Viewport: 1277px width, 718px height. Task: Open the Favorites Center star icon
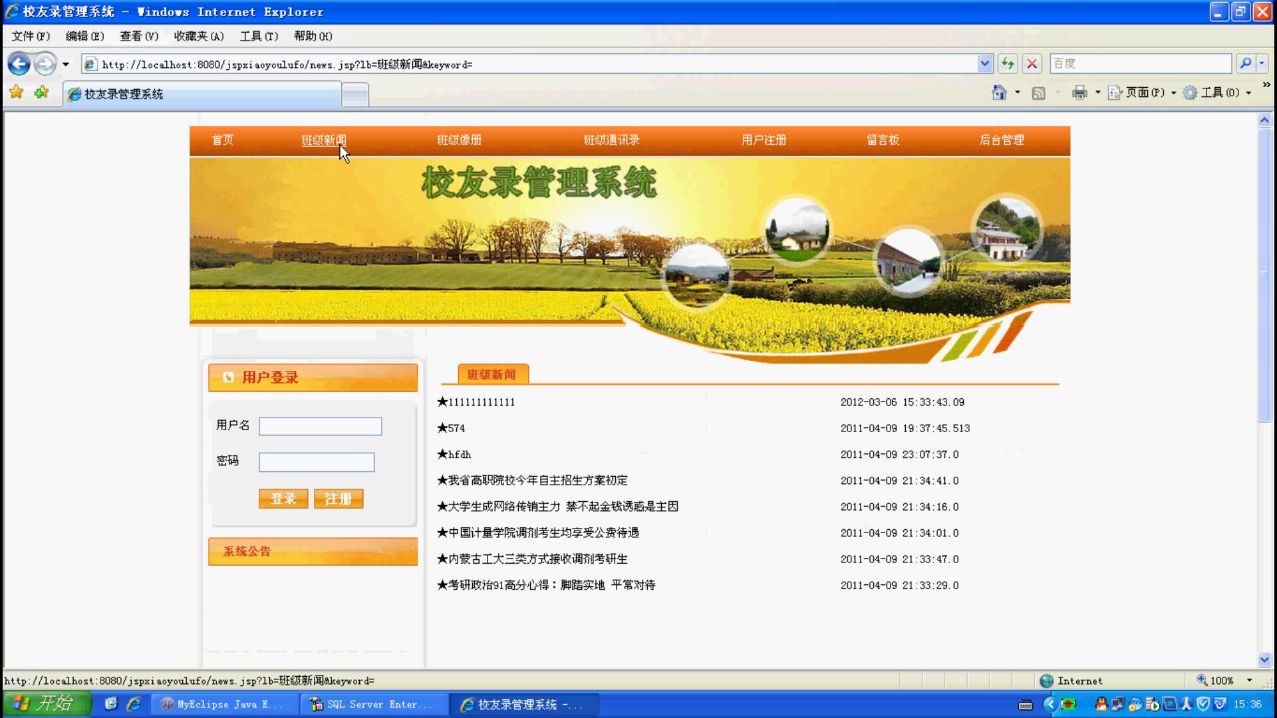coord(17,92)
